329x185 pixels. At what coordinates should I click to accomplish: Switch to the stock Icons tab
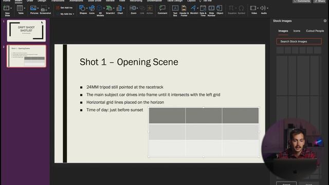tap(297, 31)
